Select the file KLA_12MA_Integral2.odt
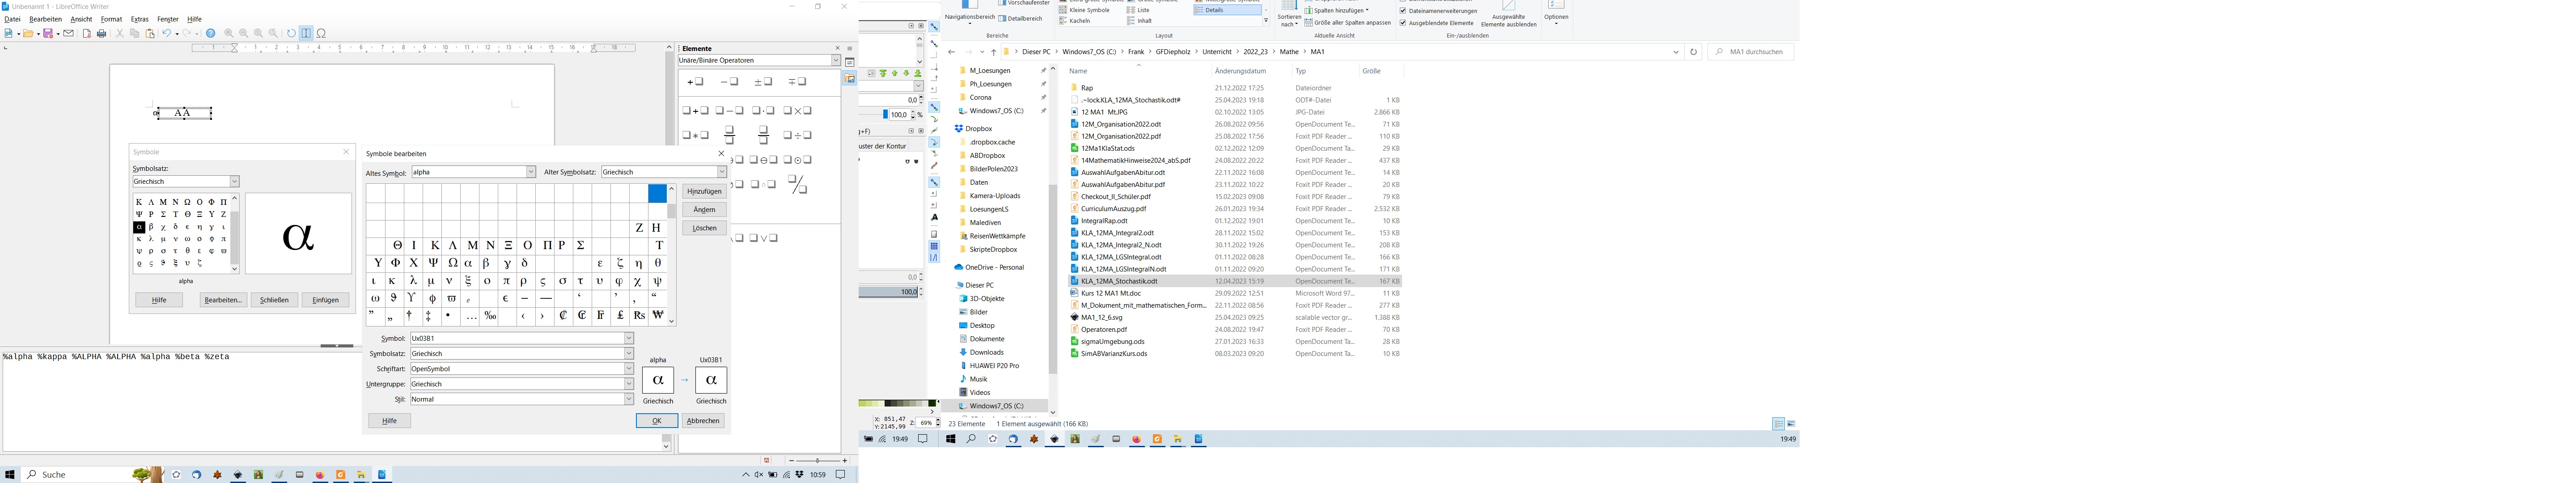Image resolution: width=2576 pixels, height=483 pixels. [x=1117, y=233]
